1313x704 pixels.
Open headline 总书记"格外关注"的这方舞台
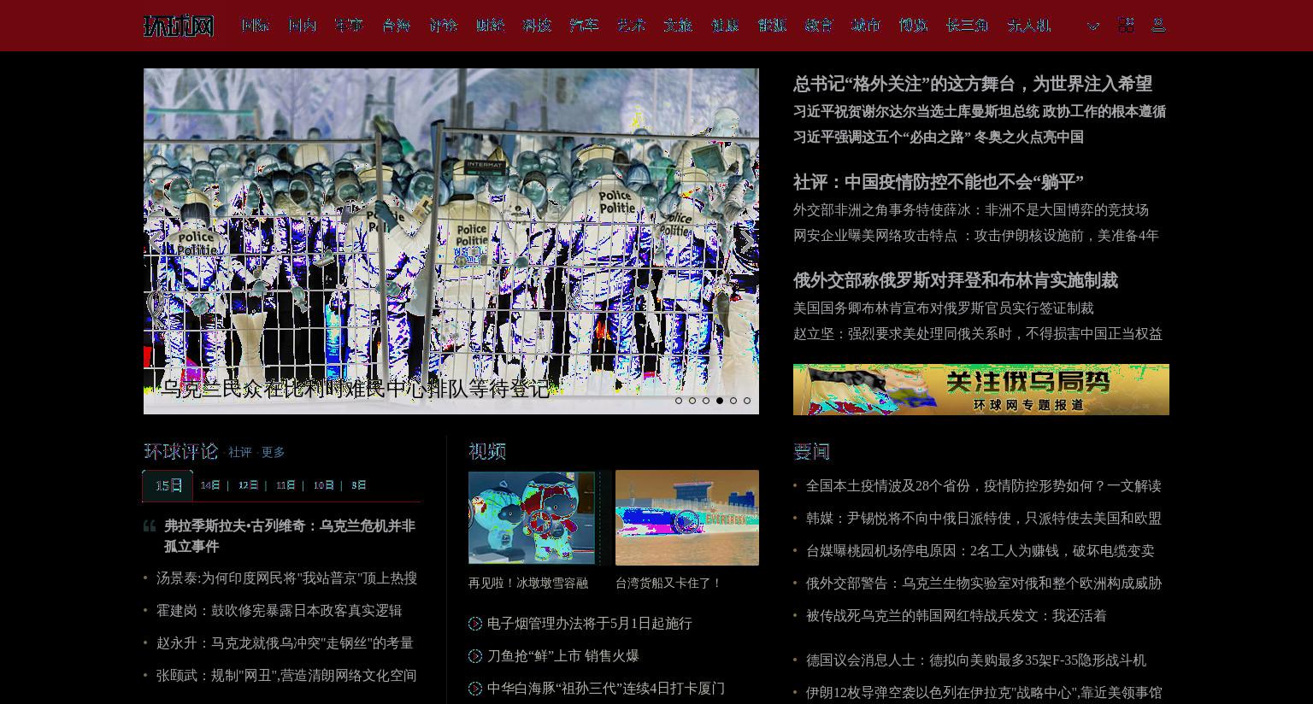click(x=973, y=84)
